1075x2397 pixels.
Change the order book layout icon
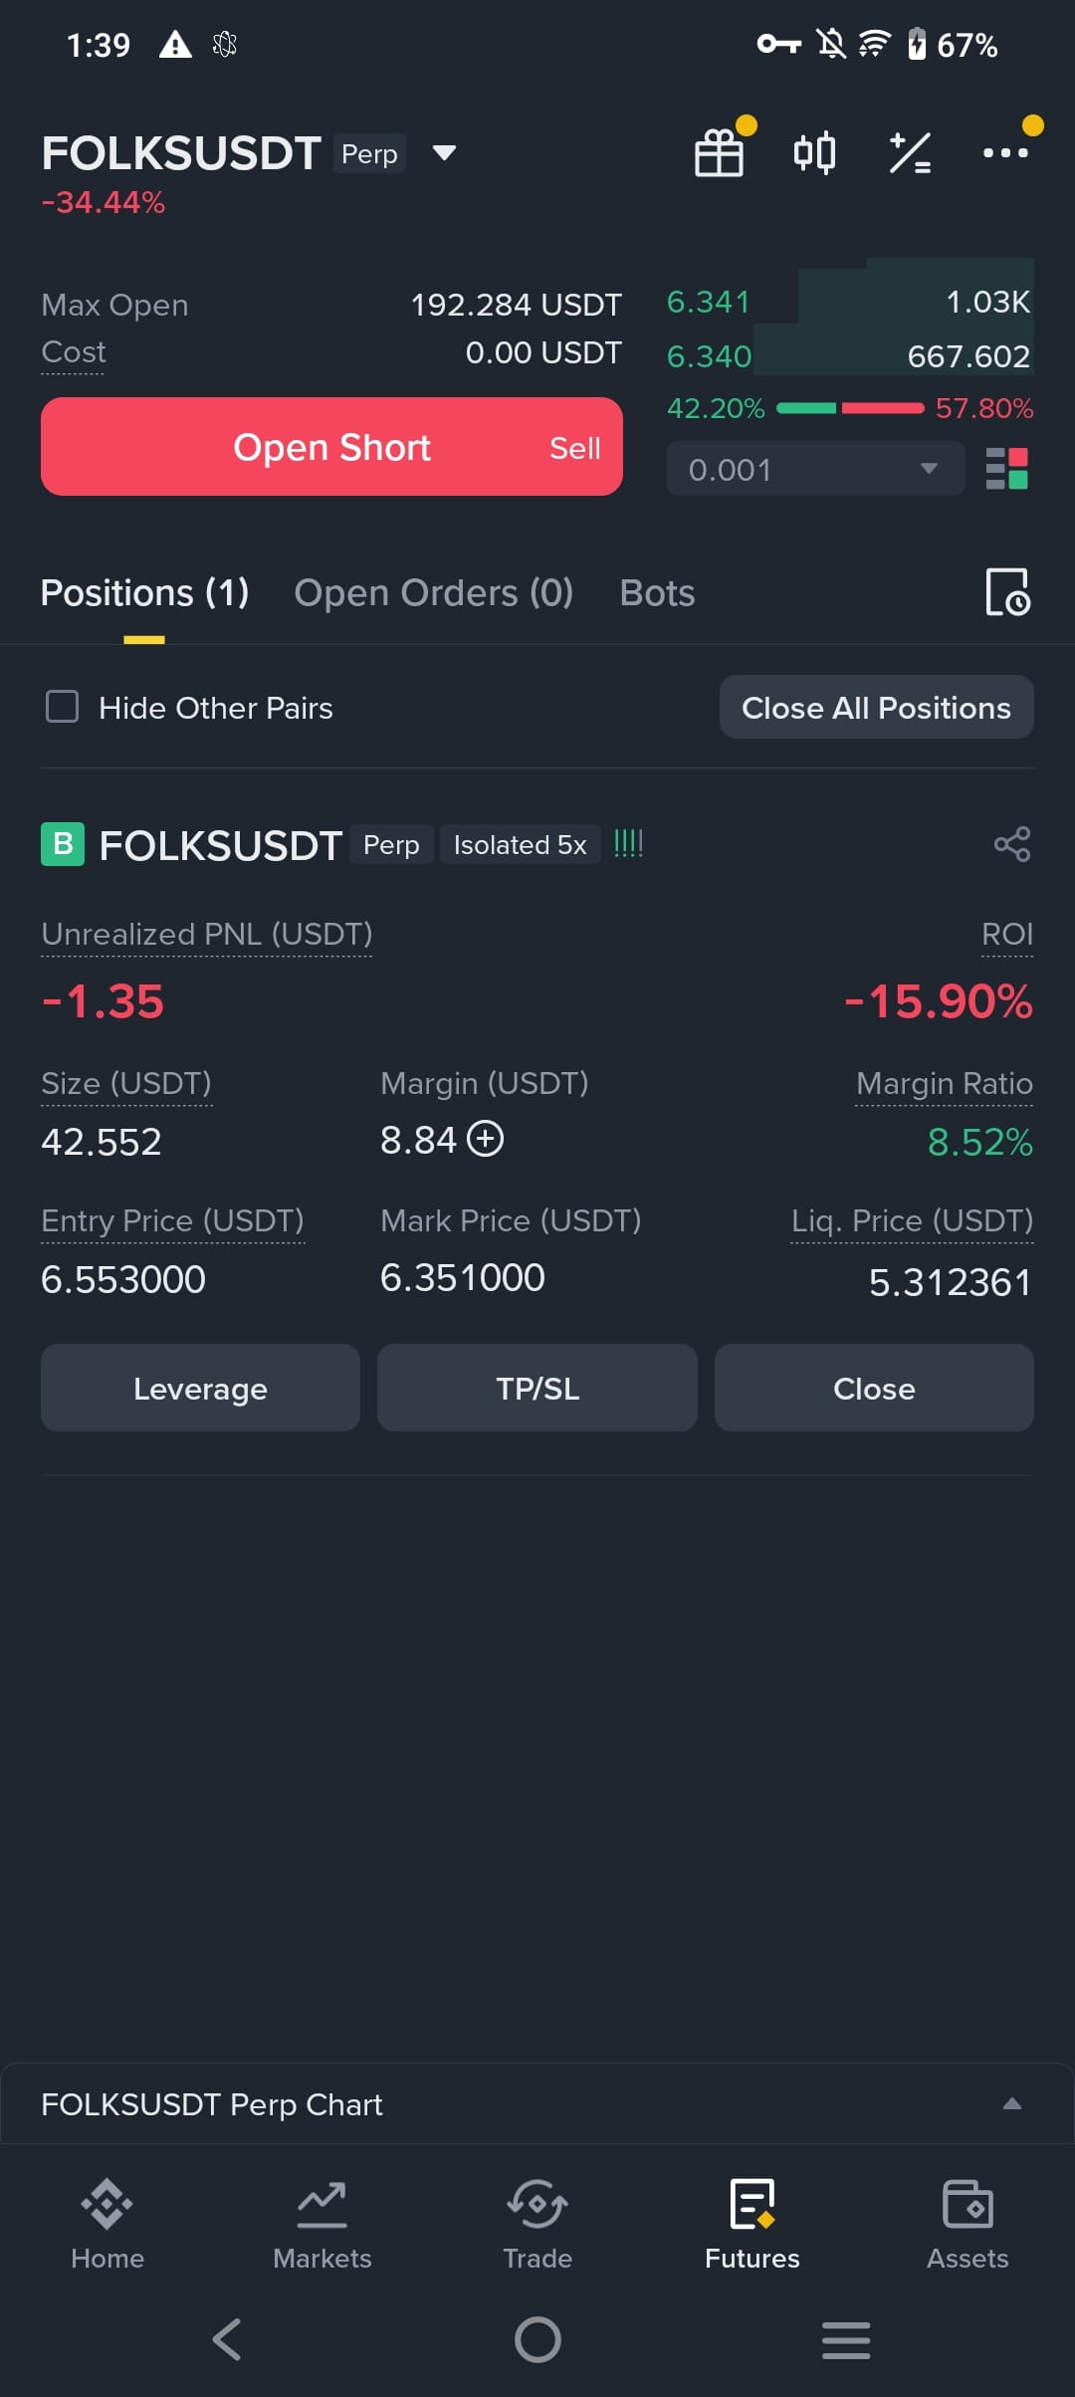tap(1006, 469)
